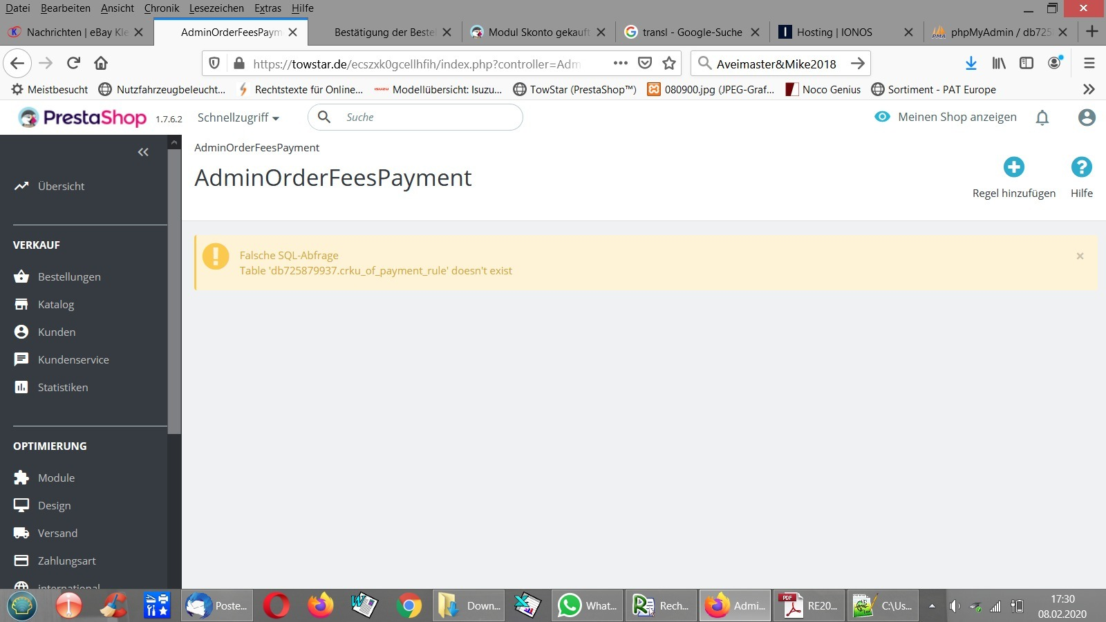Image resolution: width=1106 pixels, height=622 pixels.
Task: Bookmark this page with the star icon
Action: point(669,64)
